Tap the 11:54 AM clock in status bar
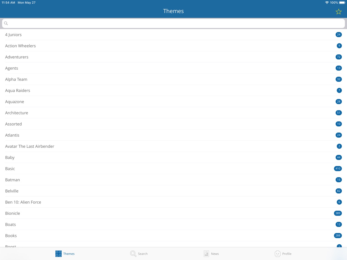This screenshot has height=260, width=347. click(x=8, y=3)
